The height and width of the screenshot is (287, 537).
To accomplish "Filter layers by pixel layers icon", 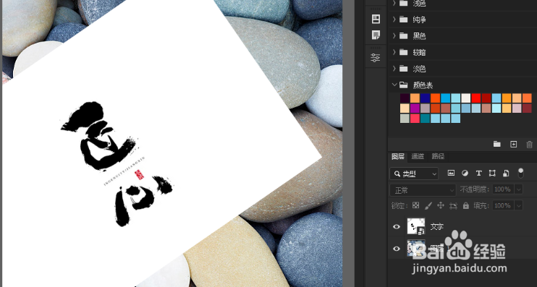I will pos(451,173).
